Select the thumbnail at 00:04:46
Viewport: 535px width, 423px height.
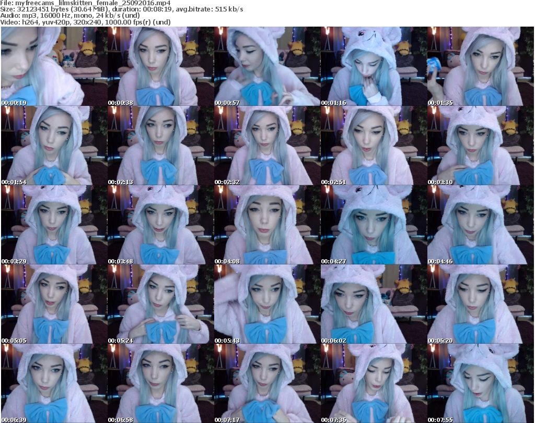(481, 225)
